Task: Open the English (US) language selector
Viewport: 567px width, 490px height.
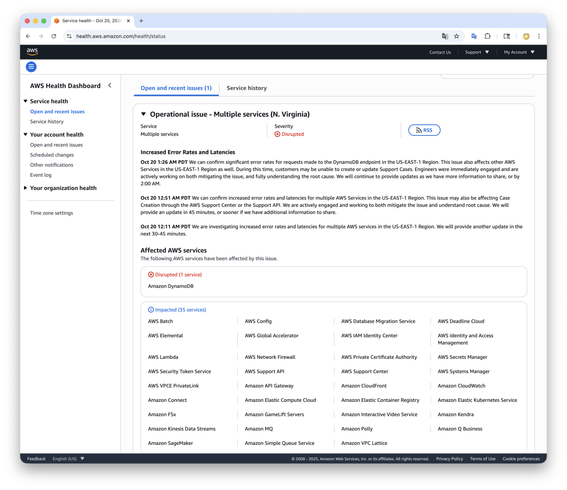Action: pos(68,459)
